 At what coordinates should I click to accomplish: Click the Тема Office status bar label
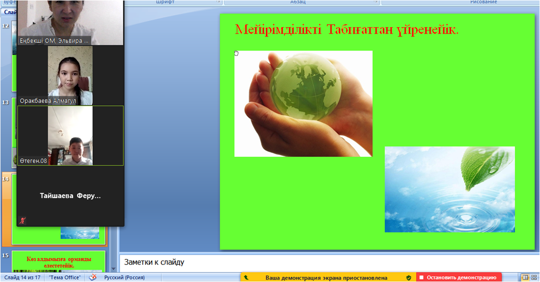[x=65, y=278]
